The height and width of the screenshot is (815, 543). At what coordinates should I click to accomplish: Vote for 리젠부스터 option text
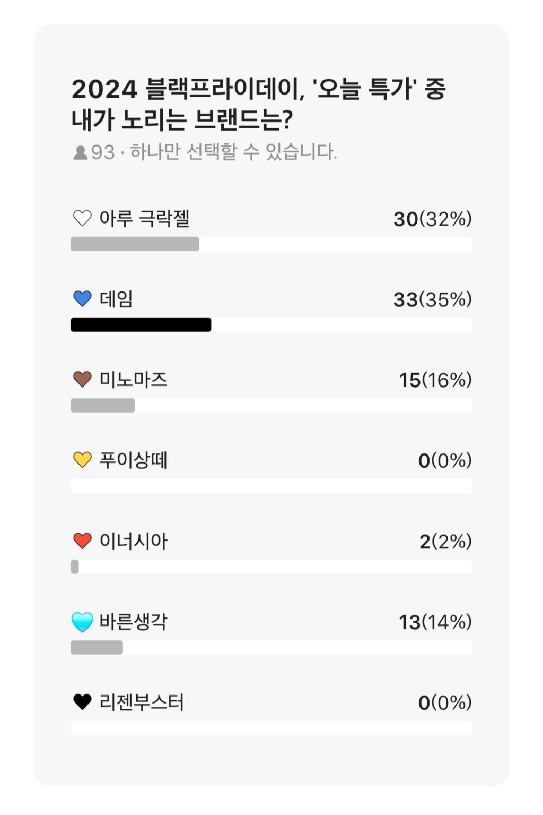[142, 702]
